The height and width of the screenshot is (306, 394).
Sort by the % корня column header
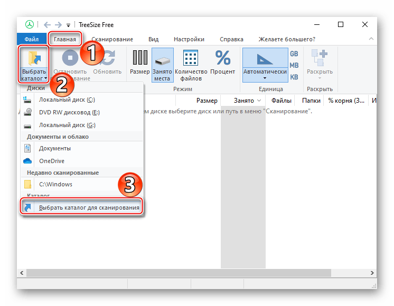pos(346,101)
